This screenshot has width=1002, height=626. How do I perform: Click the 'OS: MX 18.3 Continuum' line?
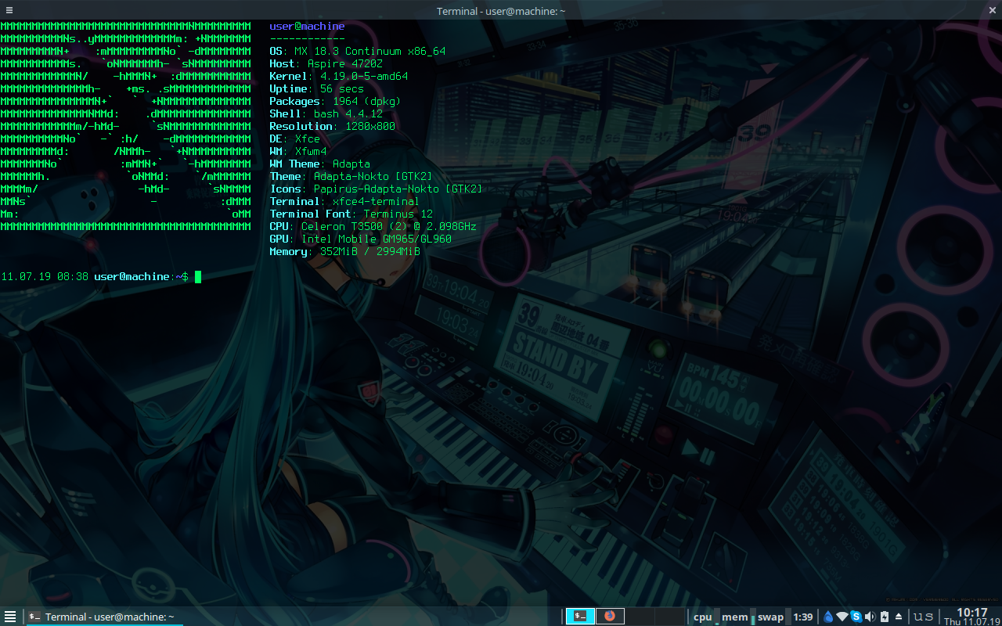(x=357, y=51)
